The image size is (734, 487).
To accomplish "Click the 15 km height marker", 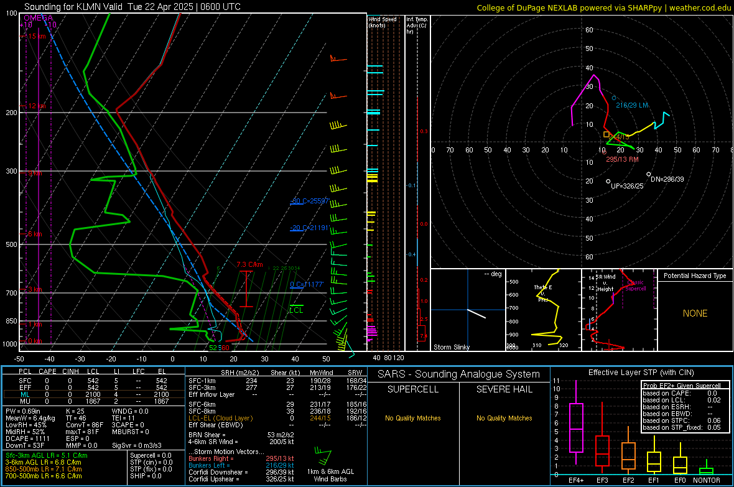I will (37, 36).
